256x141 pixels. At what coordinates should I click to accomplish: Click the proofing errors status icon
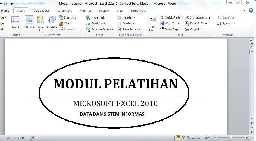(x=32, y=138)
